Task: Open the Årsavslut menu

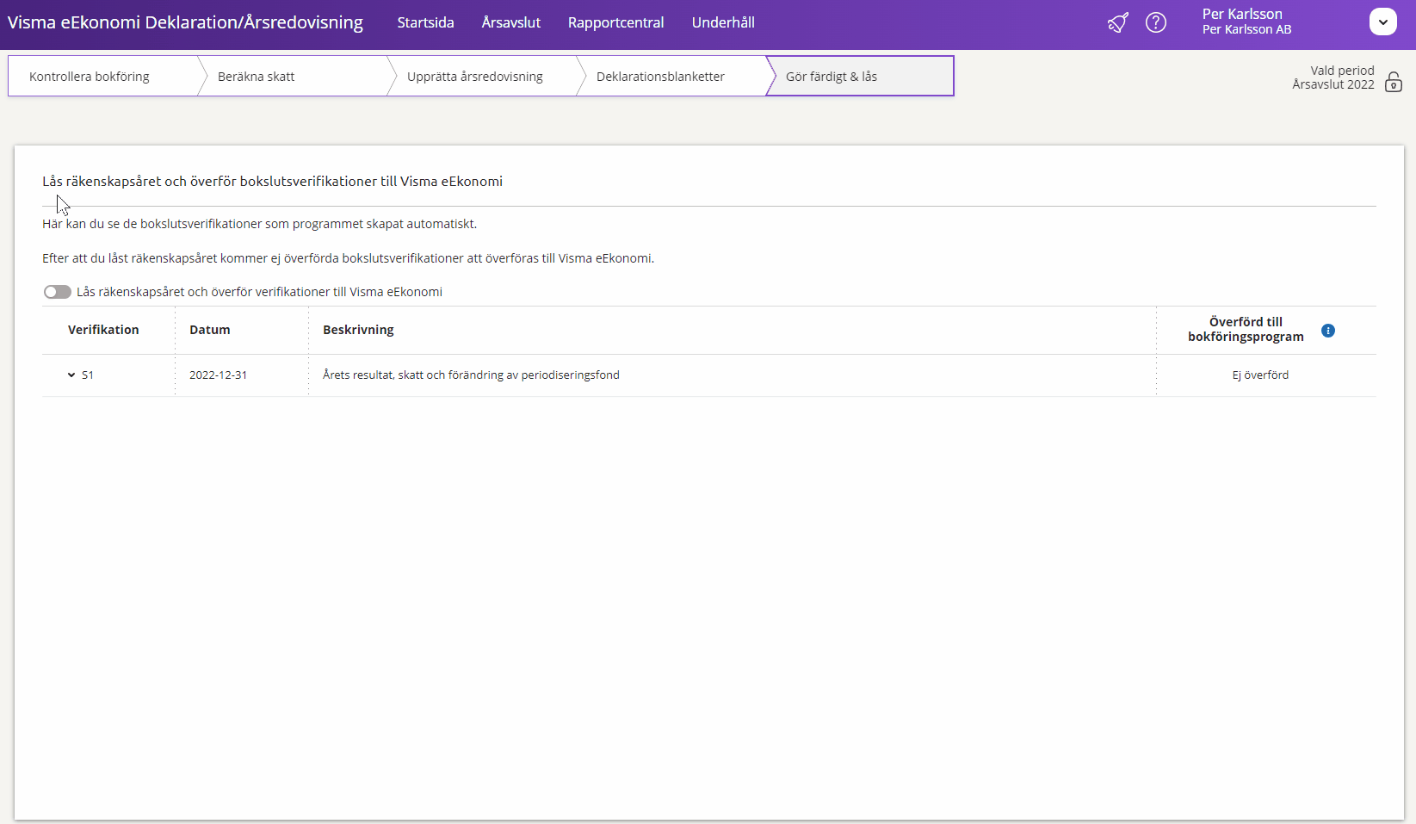Action: click(510, 23)
